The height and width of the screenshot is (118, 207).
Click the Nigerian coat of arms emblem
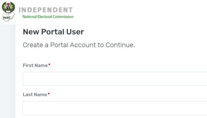tap(8, 7)
